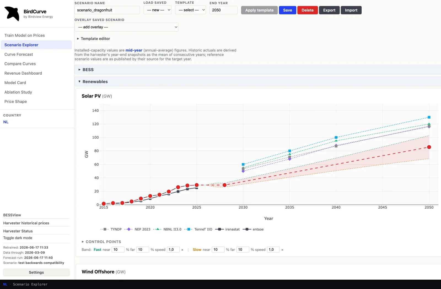This screenshot has height=289, width=441.
Task: Click the BirdCurve bird logo
Action: pos(12,13)
